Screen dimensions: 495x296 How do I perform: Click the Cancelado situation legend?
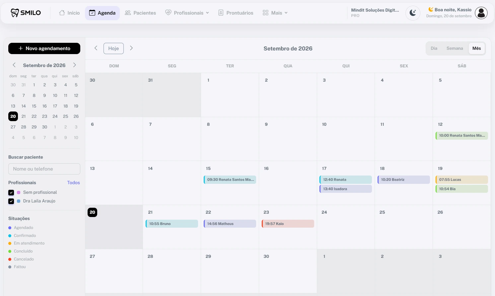21,259
